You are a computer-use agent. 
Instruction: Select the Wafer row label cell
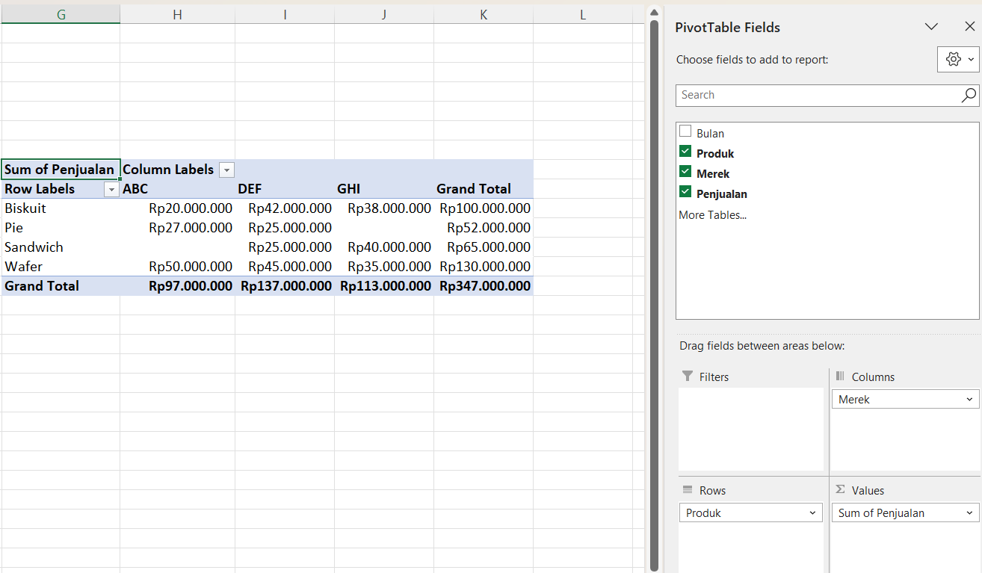(61, 267)
